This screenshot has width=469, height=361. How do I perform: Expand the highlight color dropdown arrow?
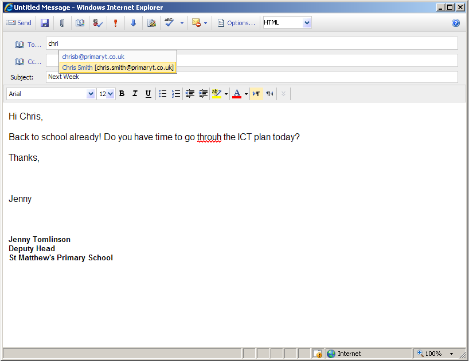coord(226,94)
